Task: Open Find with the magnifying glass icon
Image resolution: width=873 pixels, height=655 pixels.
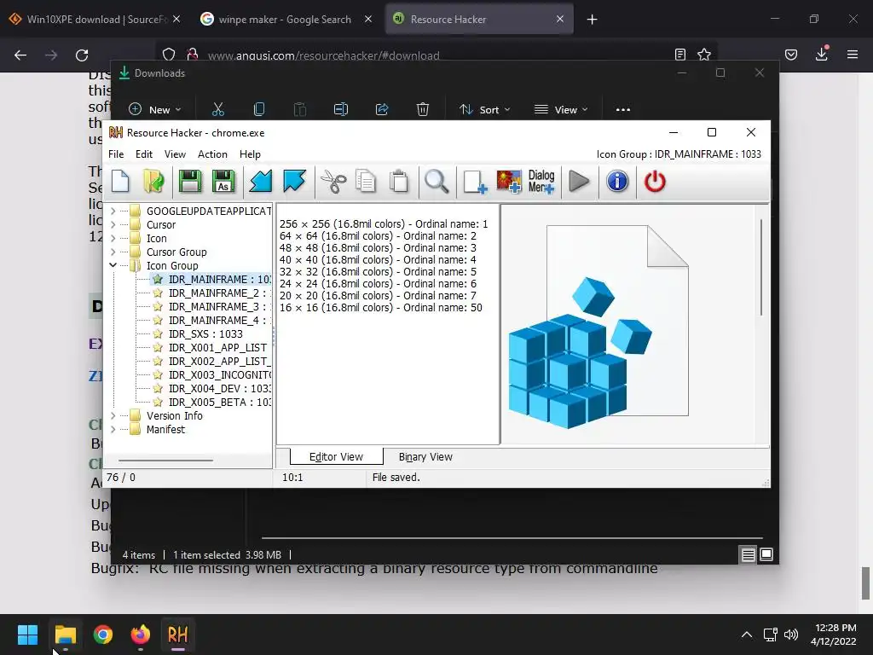Action: [436, 182]
